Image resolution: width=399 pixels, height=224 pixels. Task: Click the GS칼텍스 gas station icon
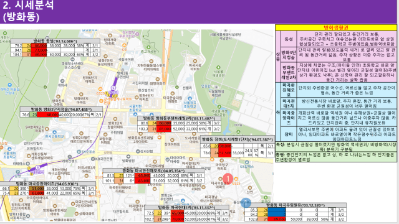coord(246,162)
